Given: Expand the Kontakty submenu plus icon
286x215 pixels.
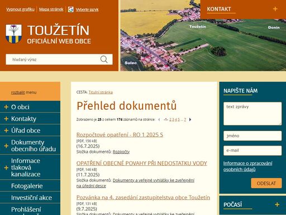Looking at the screenshot, I should tap(6, 119).
